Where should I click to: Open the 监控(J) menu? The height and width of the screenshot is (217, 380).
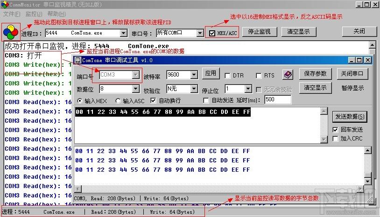click(x=34, y=14)
